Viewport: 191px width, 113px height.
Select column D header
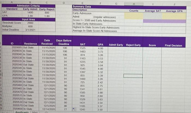click(x=64, y=3)
